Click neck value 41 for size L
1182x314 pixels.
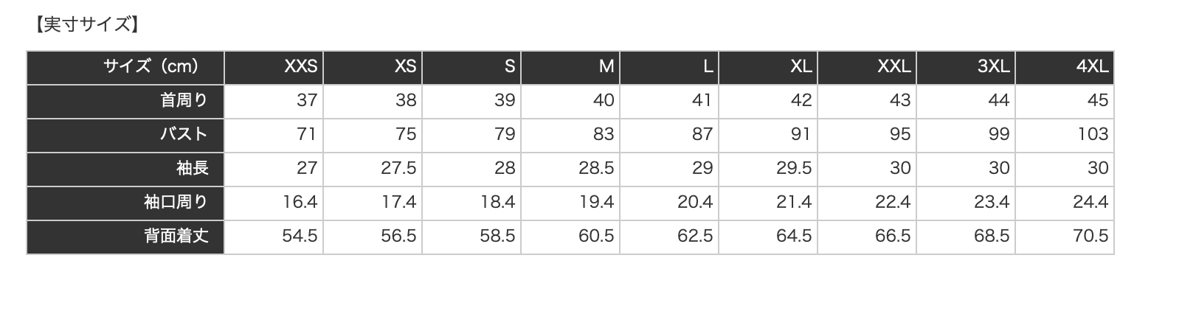click(702, 101)
